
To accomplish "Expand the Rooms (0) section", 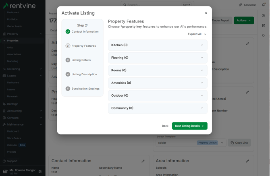I will click(x=158, y=70).
